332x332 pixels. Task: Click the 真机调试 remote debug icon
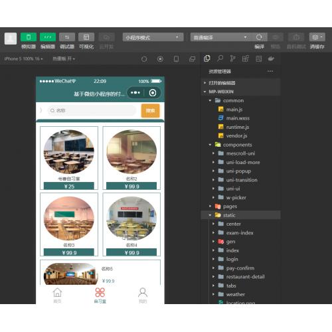click(296, 37)
